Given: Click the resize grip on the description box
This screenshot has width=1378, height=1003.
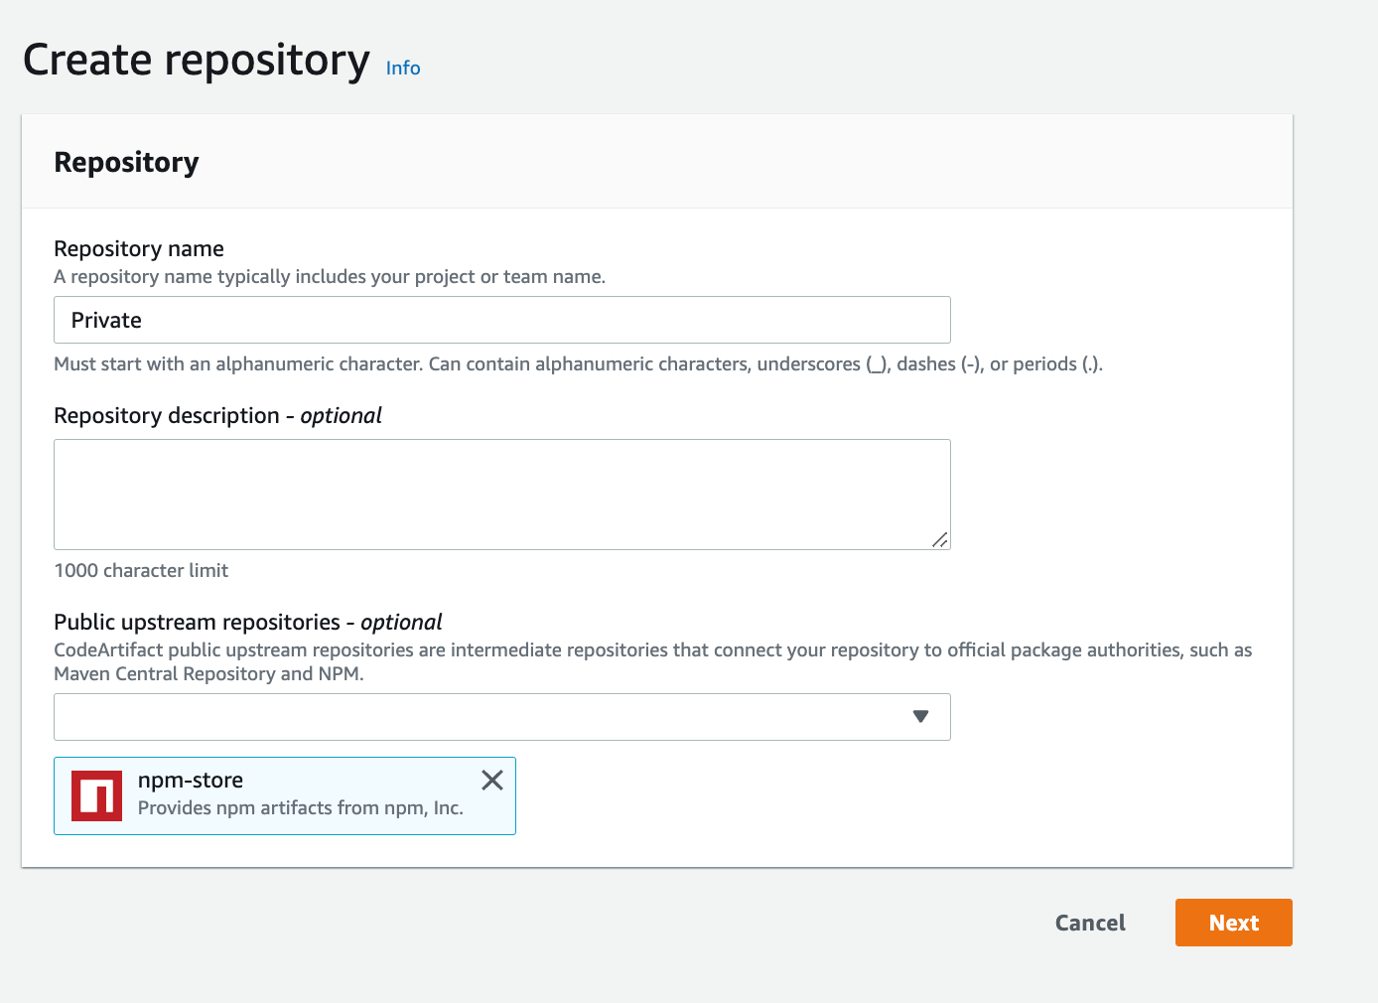Looking at the screenshot, I should pos(939,540).
